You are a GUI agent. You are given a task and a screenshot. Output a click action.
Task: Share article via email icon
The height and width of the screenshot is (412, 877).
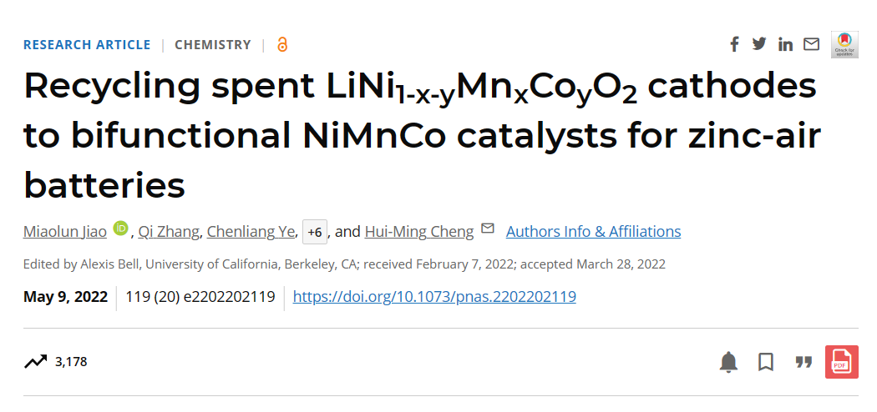tap(811, 44)
